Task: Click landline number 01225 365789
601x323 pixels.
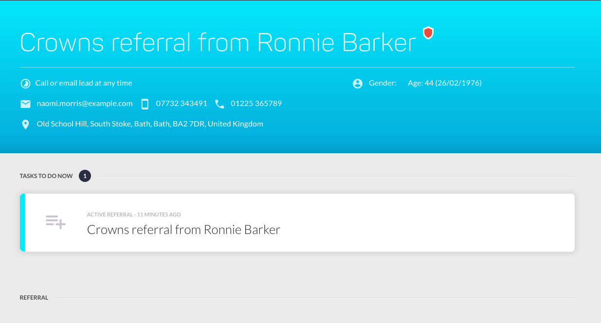Action: 256,104
